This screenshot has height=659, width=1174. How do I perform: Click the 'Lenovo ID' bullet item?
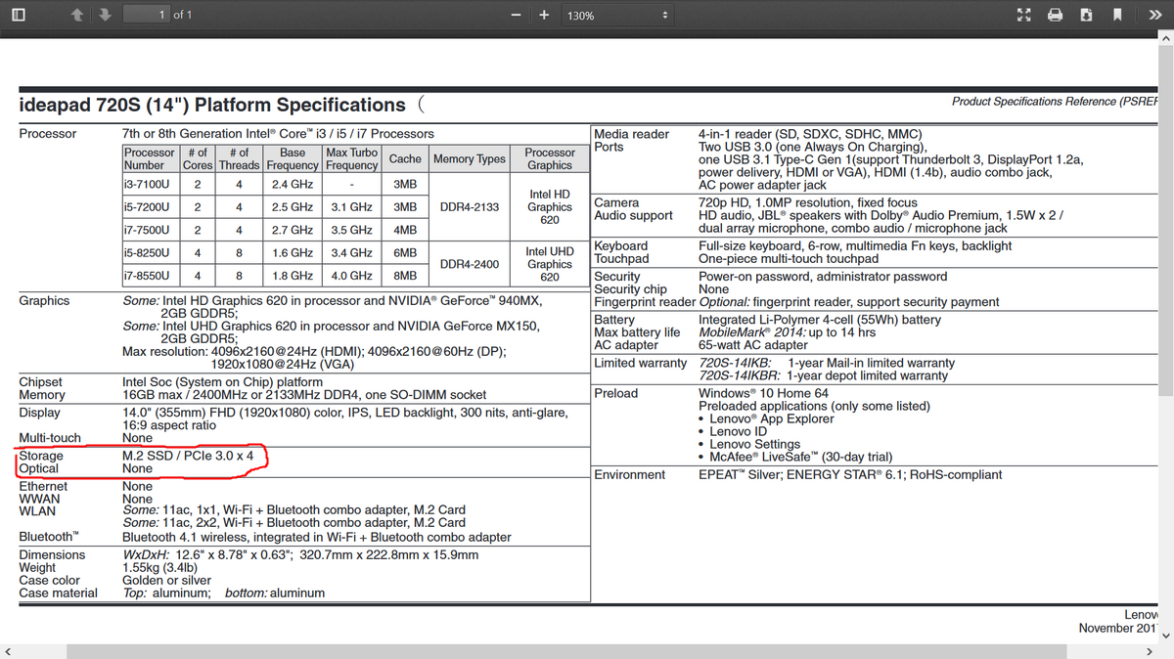734,431
